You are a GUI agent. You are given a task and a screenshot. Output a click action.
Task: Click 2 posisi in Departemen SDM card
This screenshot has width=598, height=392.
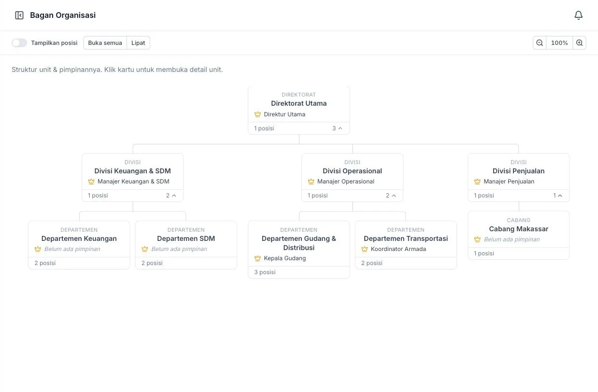[152, 263]
